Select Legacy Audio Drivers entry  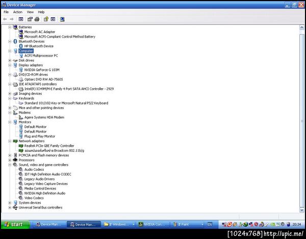coord(39,179)
